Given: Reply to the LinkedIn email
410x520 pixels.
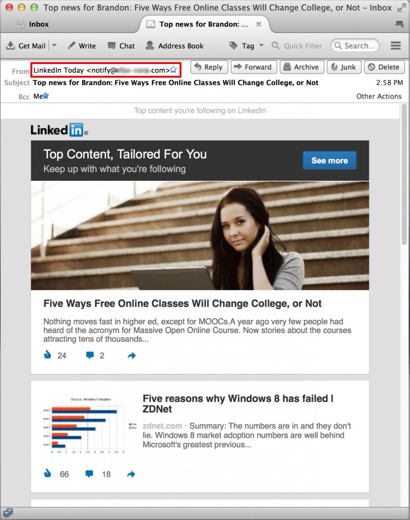Looking at the screenshot, I should click(x=209, y=67).
